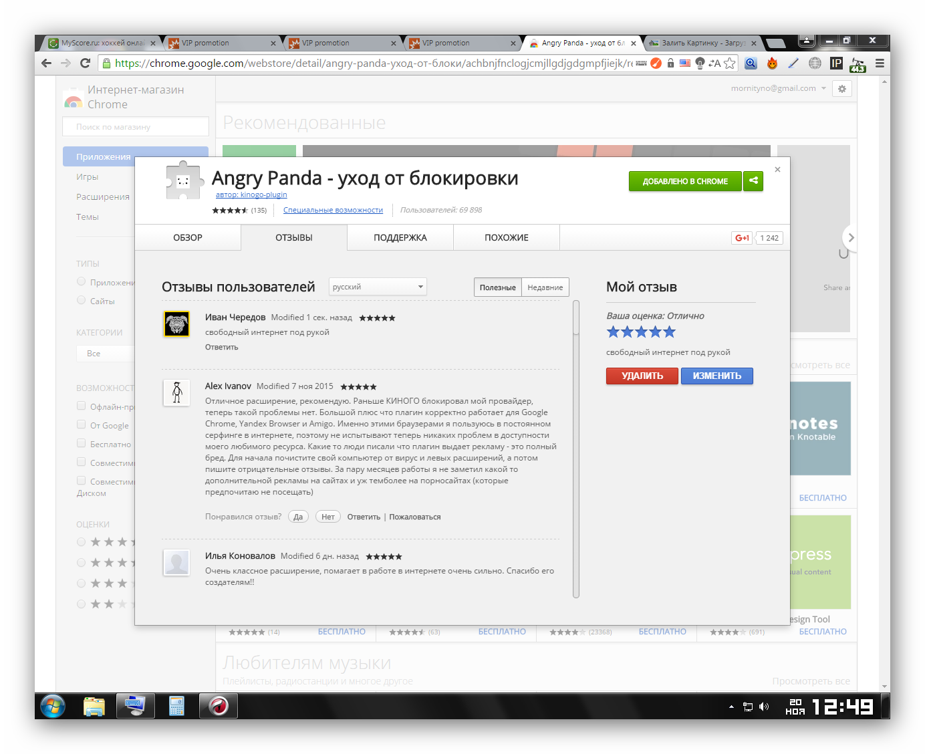Open the Chrome hamburger menu
The width and height of the screenshot is (925, 754).
point(880,63)
